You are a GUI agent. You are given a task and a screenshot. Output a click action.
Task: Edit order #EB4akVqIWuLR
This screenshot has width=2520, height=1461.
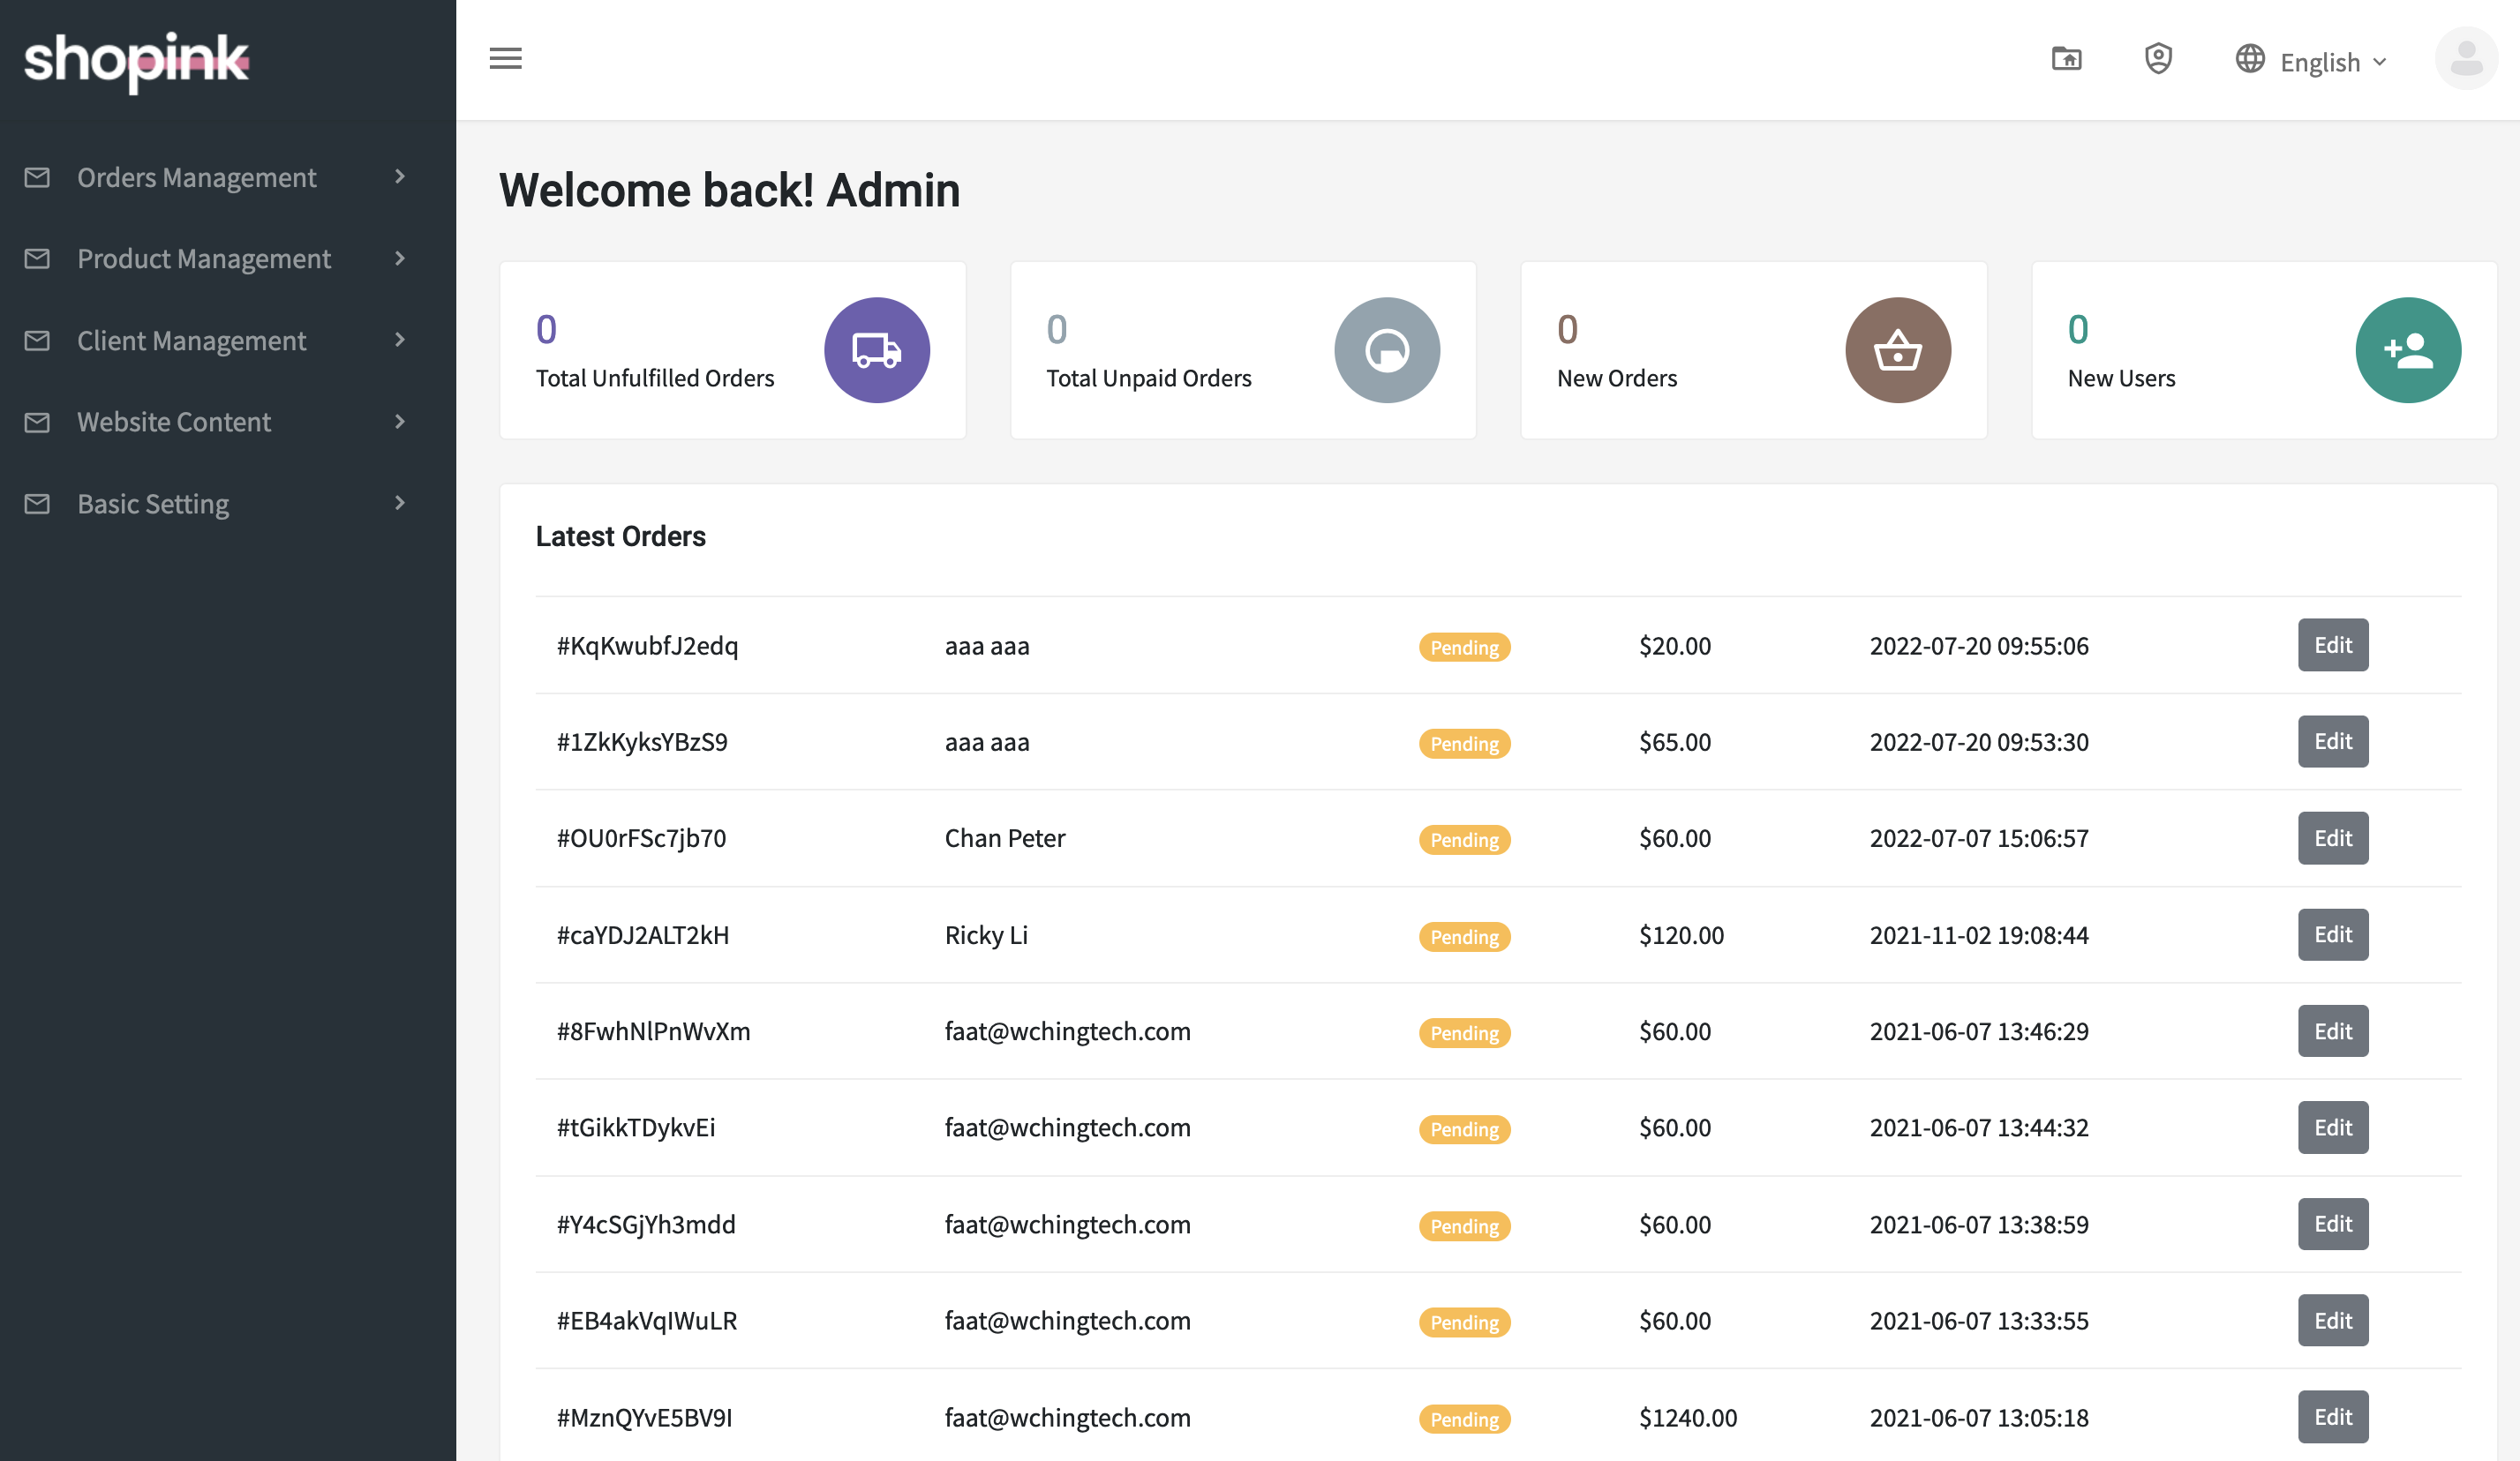coord(2332,1321)
